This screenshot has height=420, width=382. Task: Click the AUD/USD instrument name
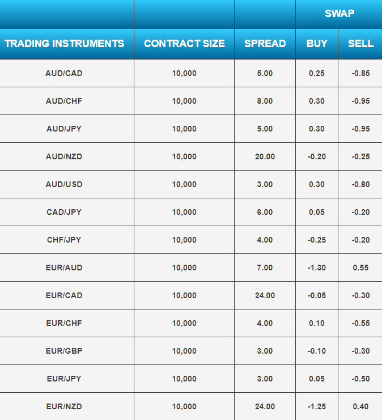64,184
